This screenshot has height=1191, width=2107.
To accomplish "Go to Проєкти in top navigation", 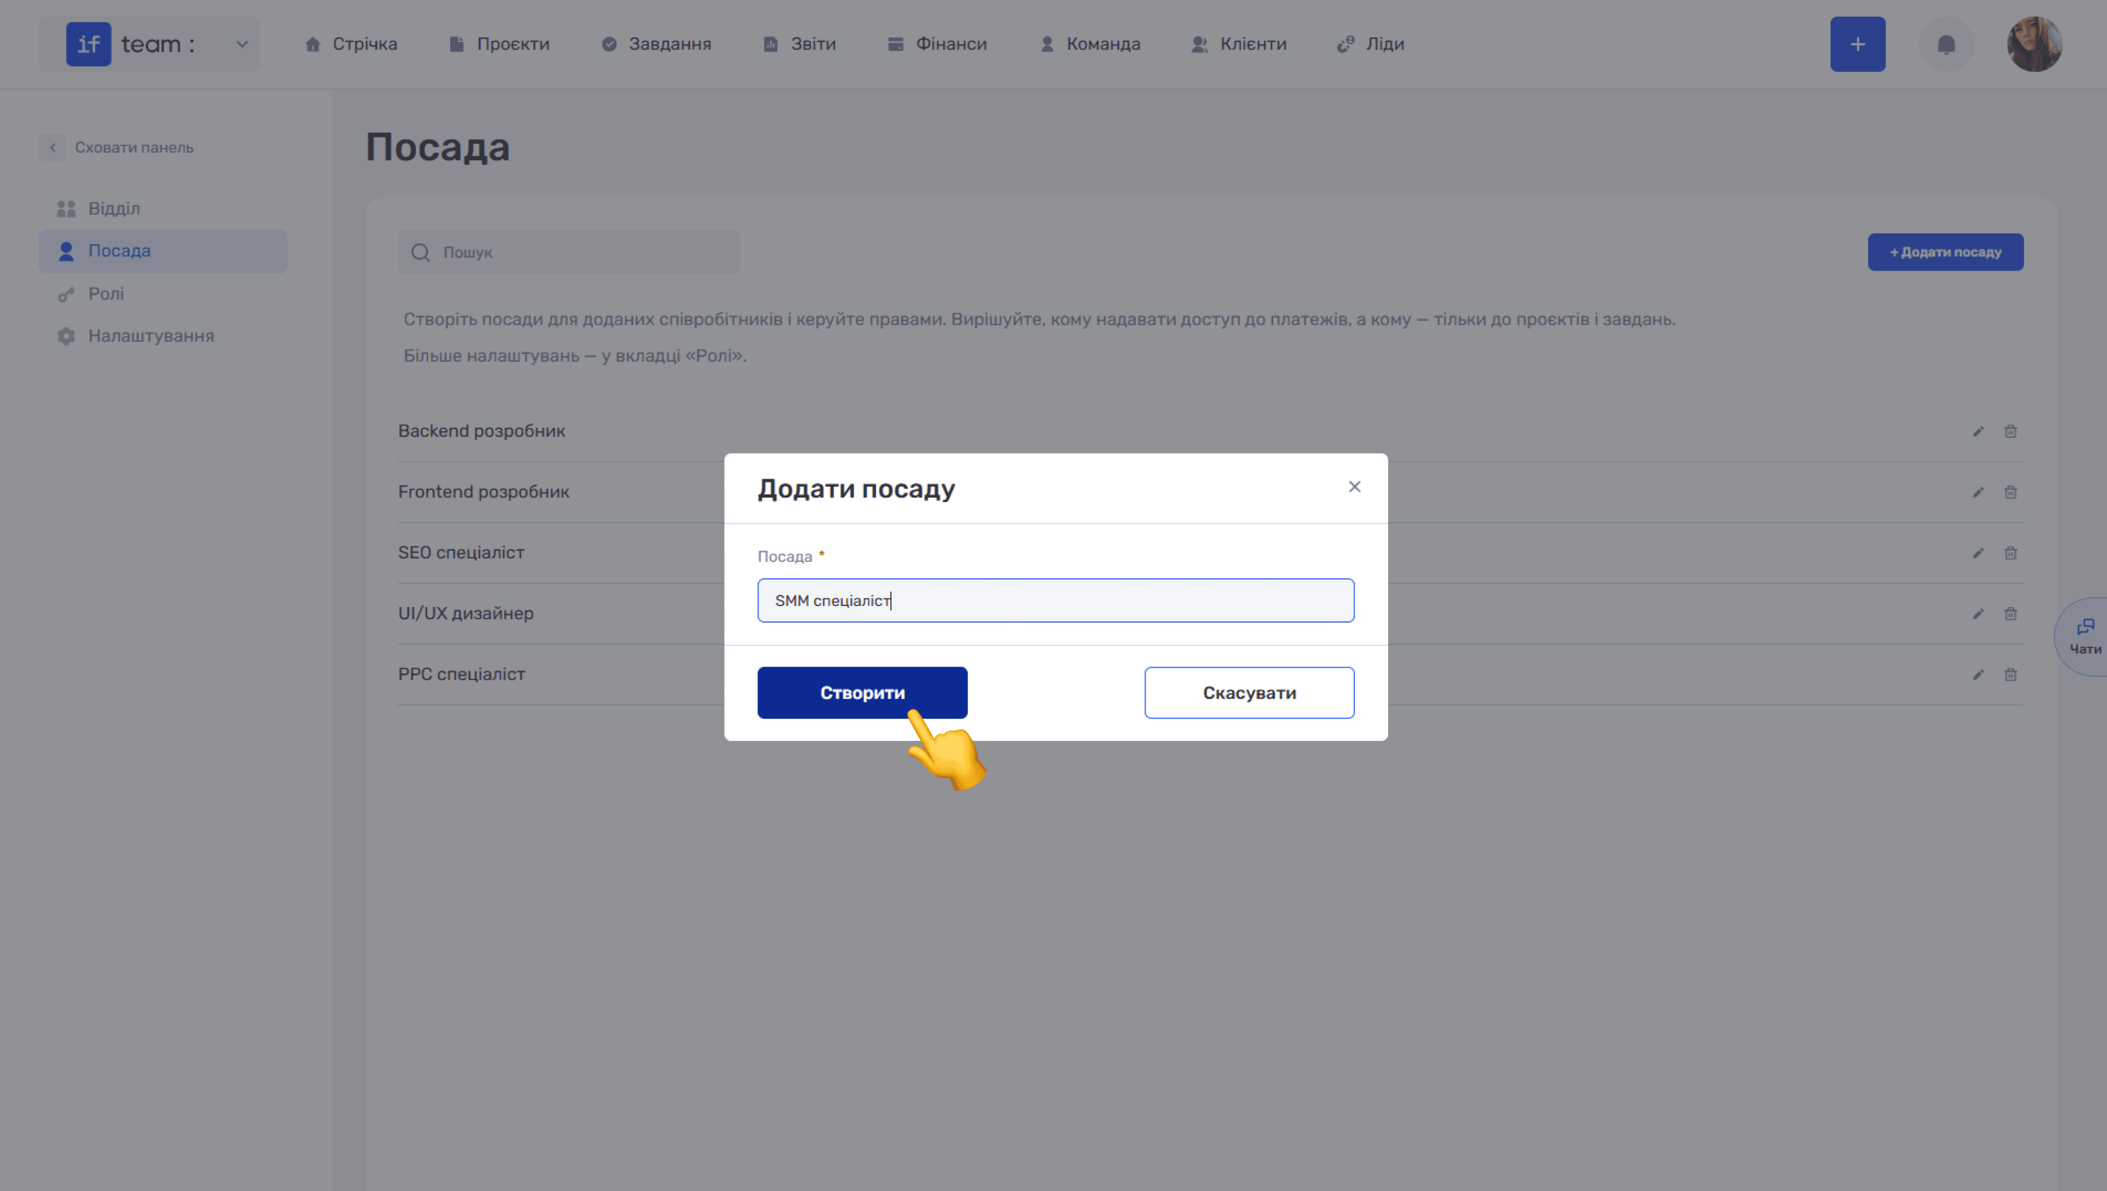I will [499, 44].
